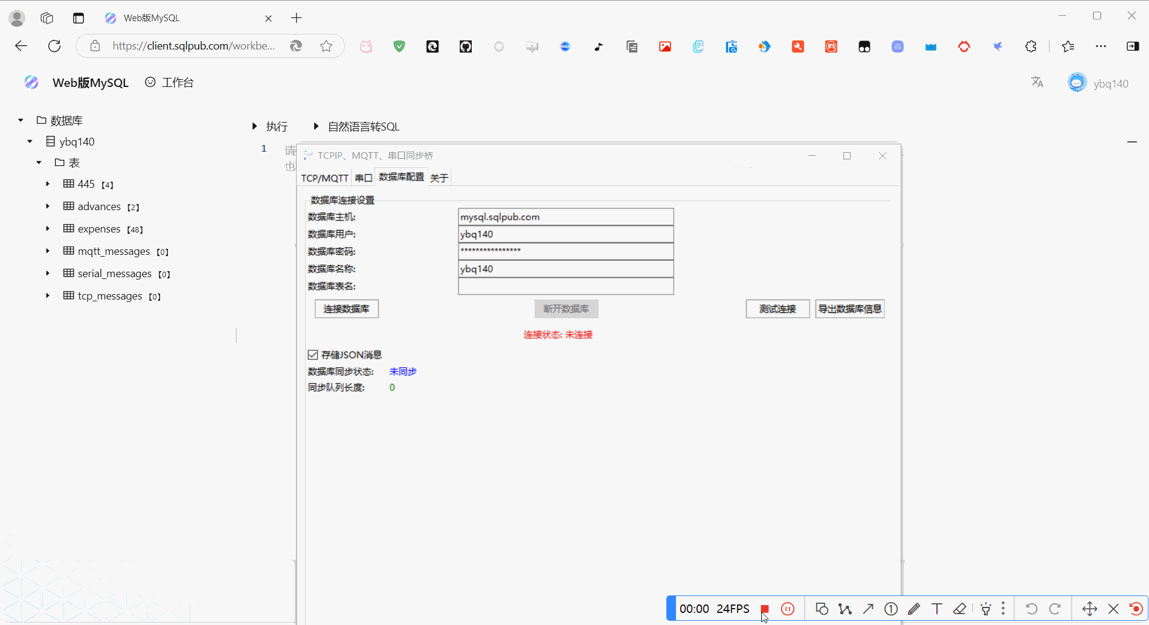Expand the advances table node

pyautogui.click(x=48, y=206)
